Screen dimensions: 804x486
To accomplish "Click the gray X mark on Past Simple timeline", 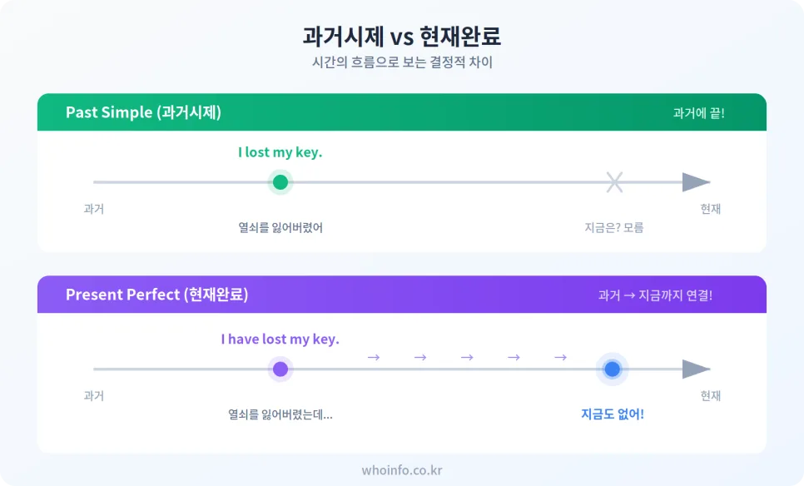I will tap(614, 182).
